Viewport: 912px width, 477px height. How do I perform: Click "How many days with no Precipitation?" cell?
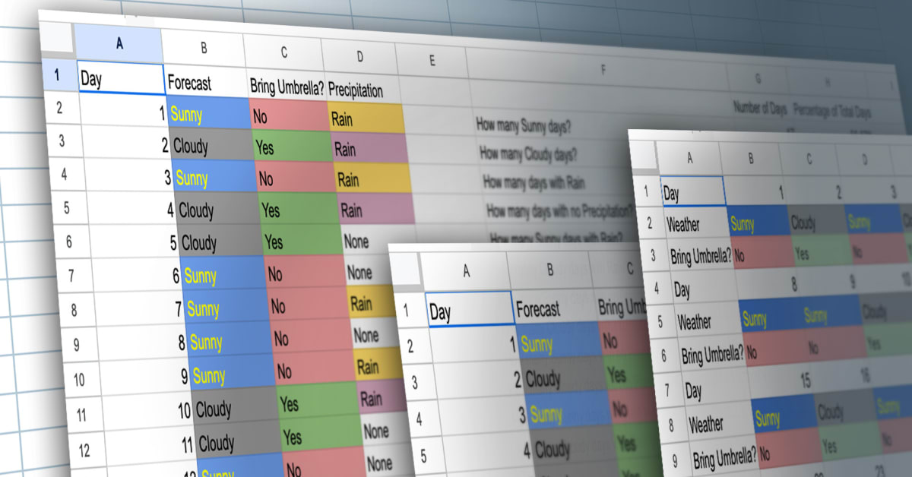click(559, 210)
